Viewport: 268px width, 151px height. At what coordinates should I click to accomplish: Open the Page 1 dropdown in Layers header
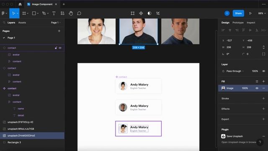pyautogui.click(x=56, y=22)
